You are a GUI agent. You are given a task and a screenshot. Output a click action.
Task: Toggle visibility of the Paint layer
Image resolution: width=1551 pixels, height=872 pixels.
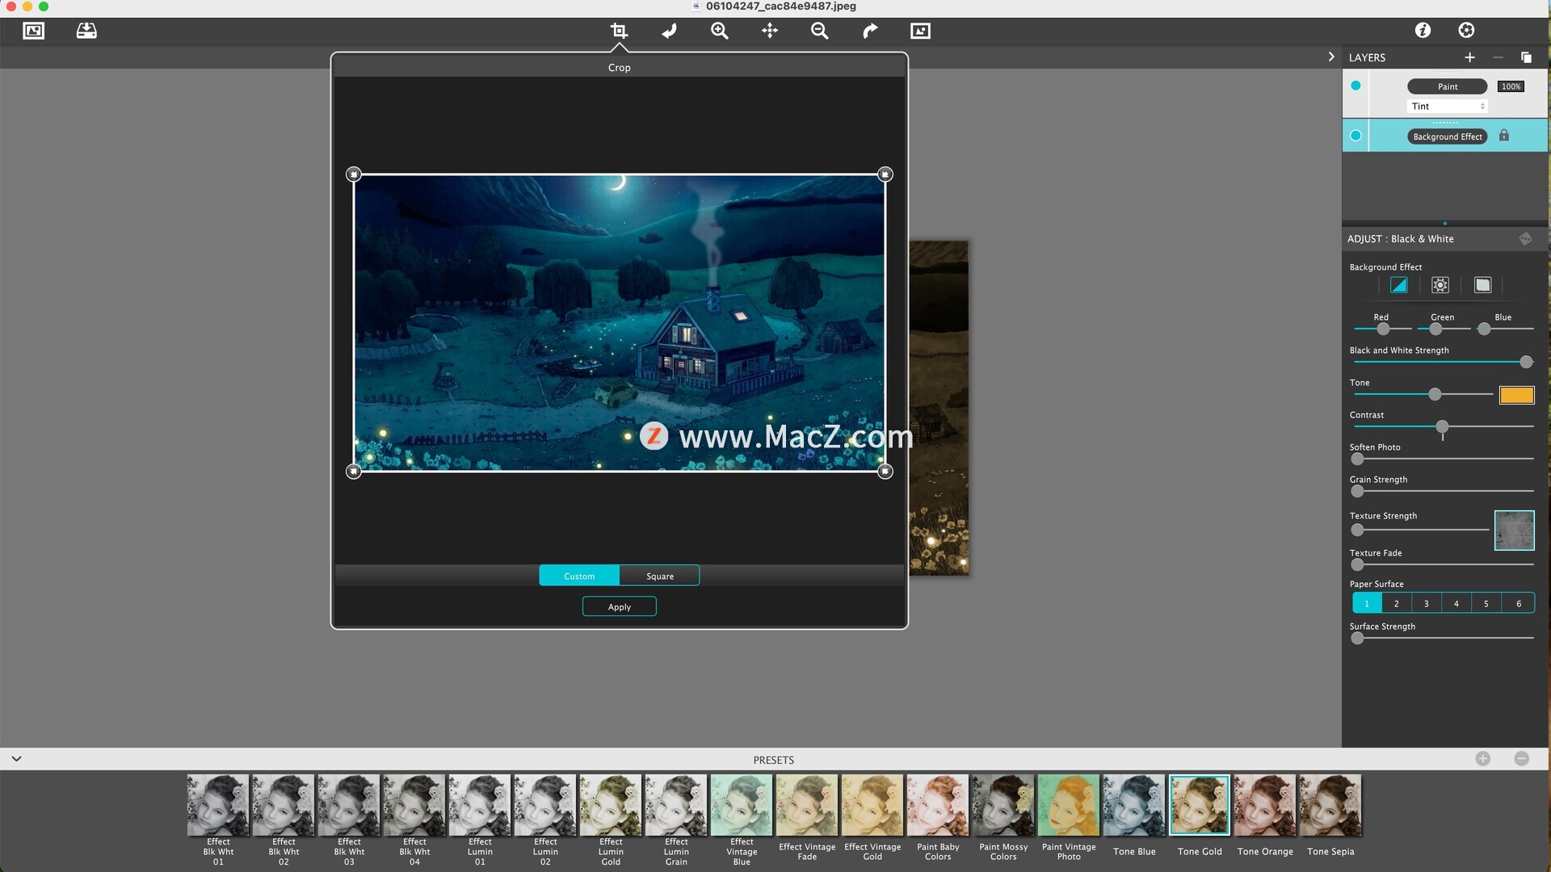click(x=1356, y=86)
